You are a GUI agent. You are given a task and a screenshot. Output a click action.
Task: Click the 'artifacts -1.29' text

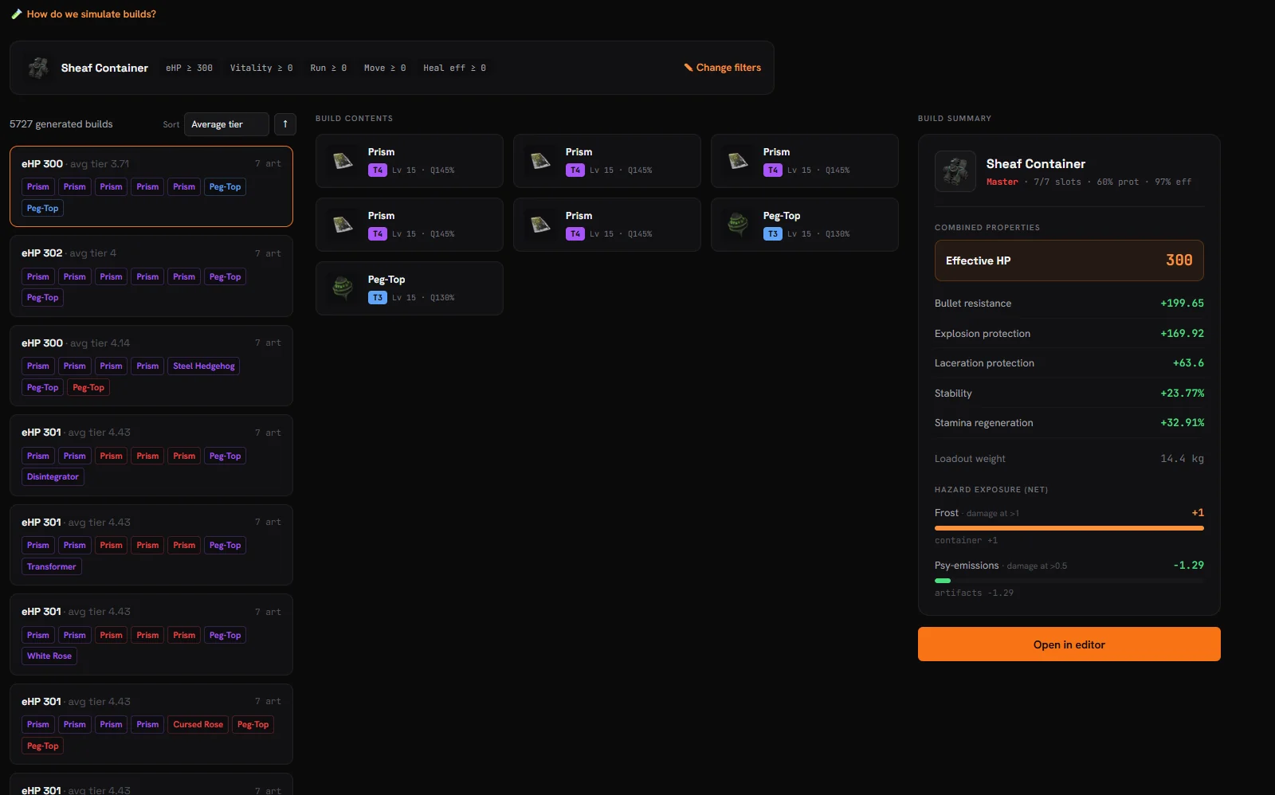click(974, 593)
